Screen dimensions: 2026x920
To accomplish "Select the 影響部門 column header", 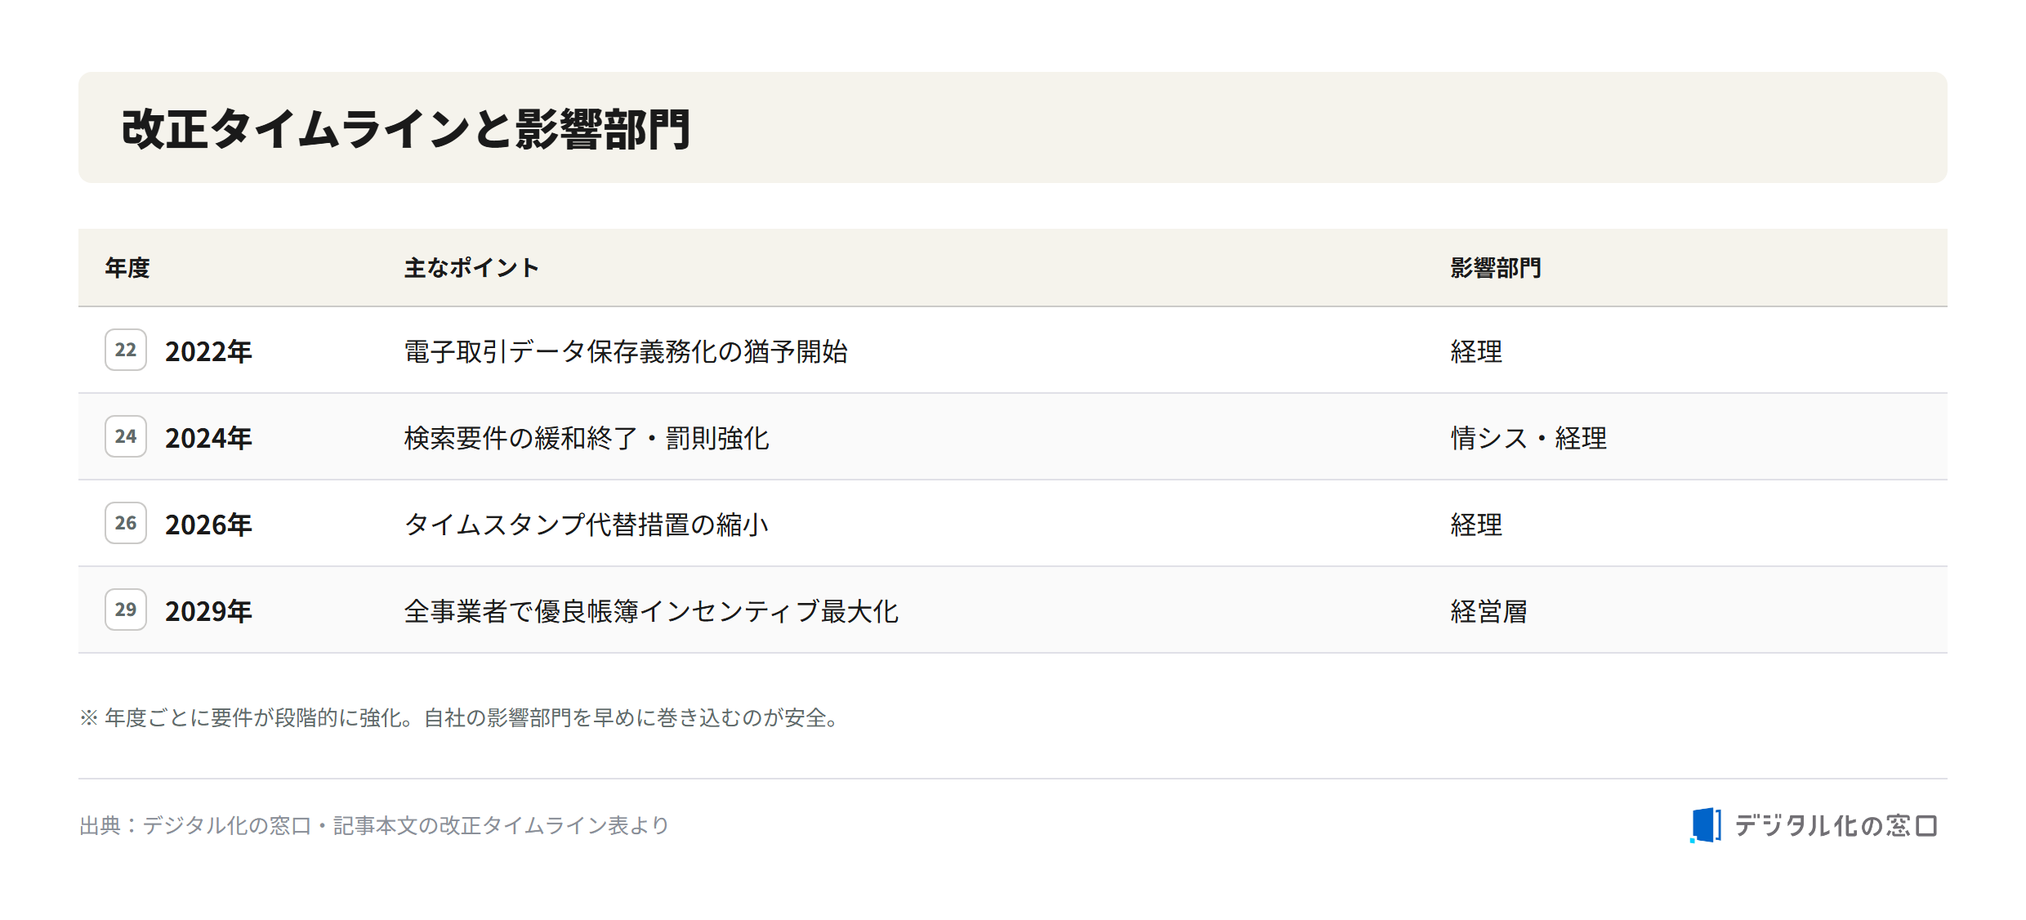I will click(x=1496, y=268).
